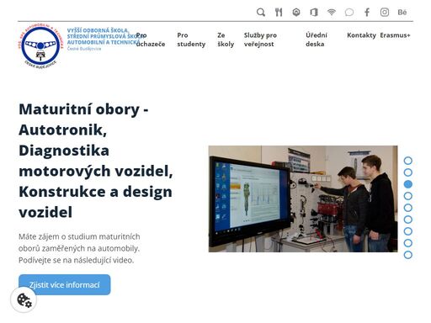Select fourth slider dot
This screenshot has height=323, width=431.
[x=408, y=196]
